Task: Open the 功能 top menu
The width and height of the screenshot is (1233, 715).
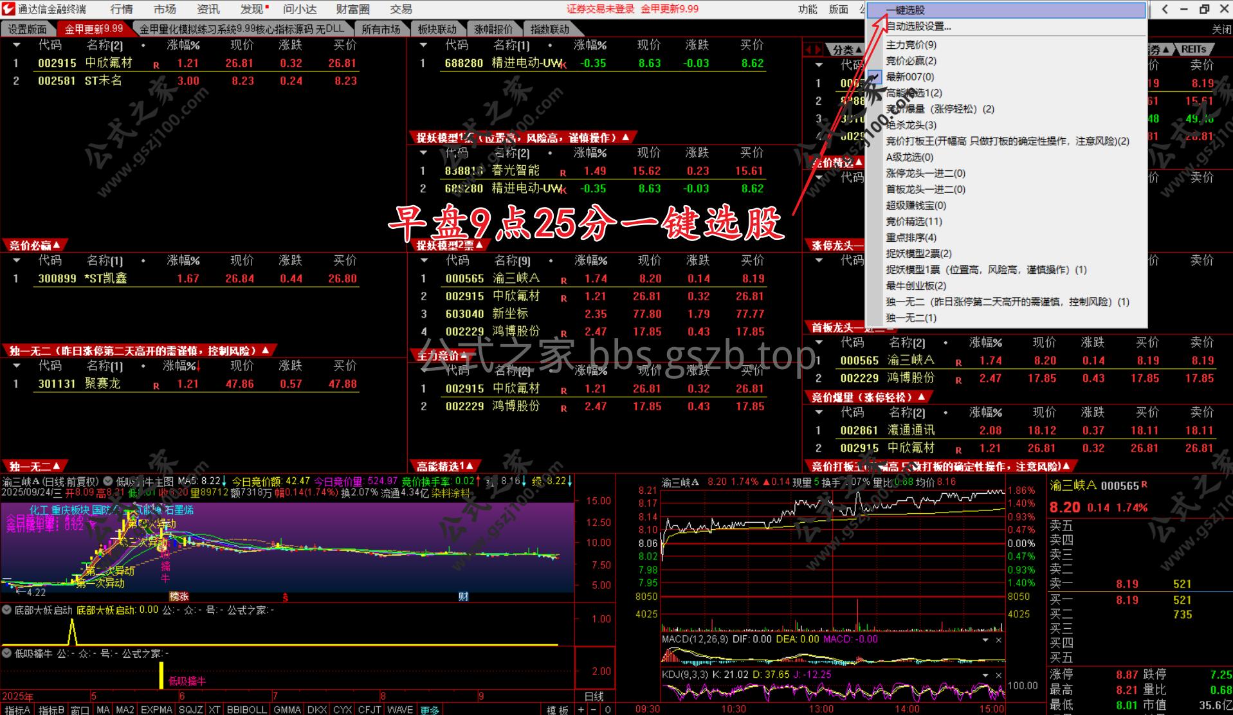Action: 807,9
